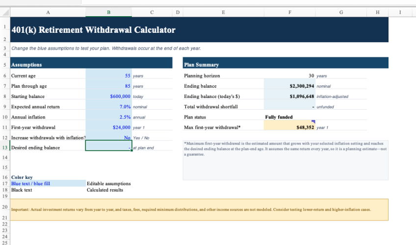This screenshot has height=245, width=416.
Task: Click the fill handle of the selected cell
Action: (x=131, y=150)
